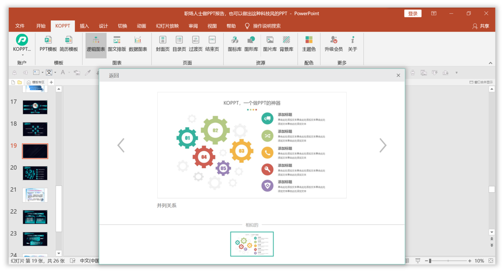Click main editor scroll up arrow

(x=492, y=89)
